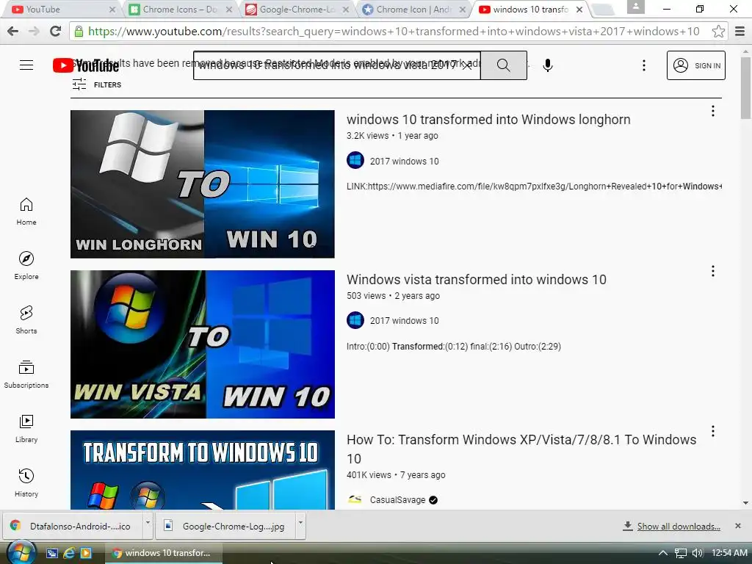Open '2017 windows 10' channel name under Vista video
Image resolution: width=752 pixels, height=564 pixels.
click(404, 320)
